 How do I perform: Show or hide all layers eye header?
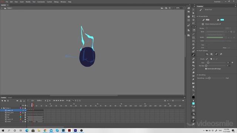pyautogui.click(x=23, y=106)
